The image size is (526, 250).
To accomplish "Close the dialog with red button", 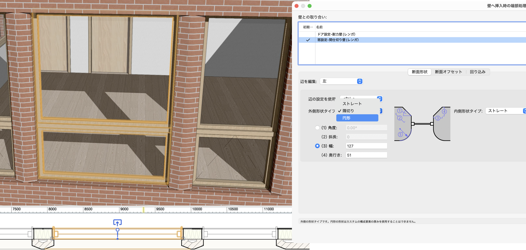I will tap(297, 6).
